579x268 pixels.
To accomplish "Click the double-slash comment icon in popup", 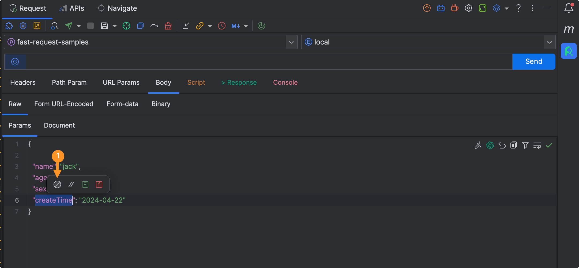I will (x=71, y=184).
